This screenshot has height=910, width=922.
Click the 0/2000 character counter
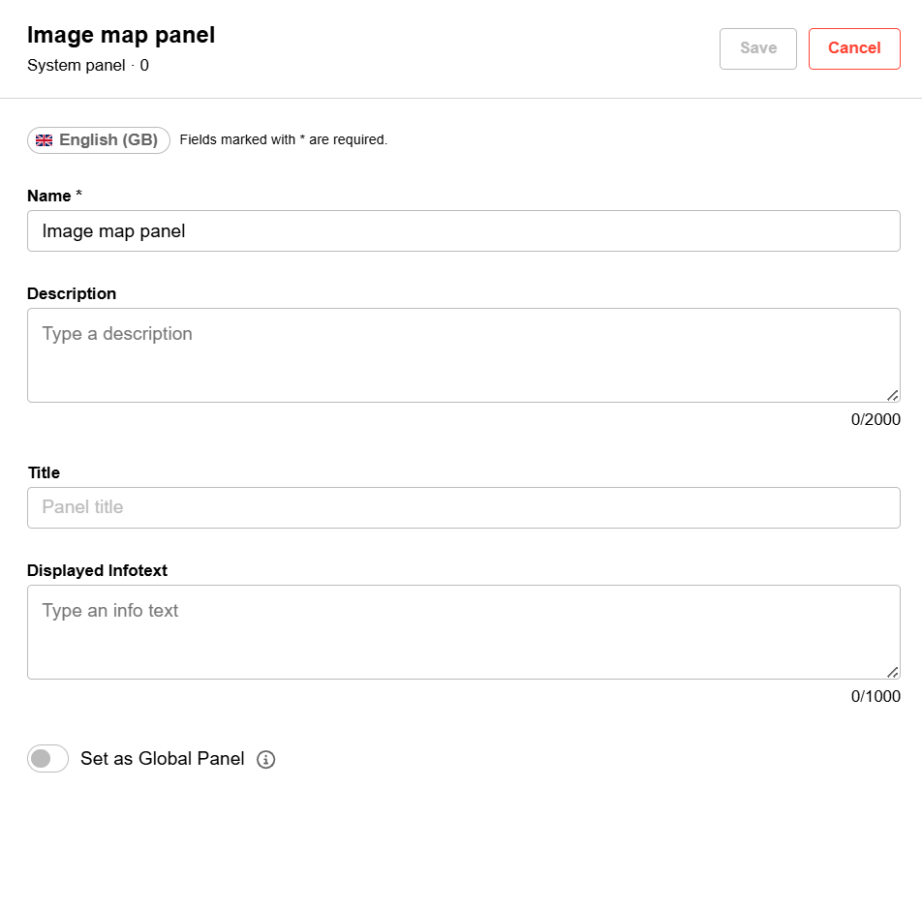pos(876,419)
